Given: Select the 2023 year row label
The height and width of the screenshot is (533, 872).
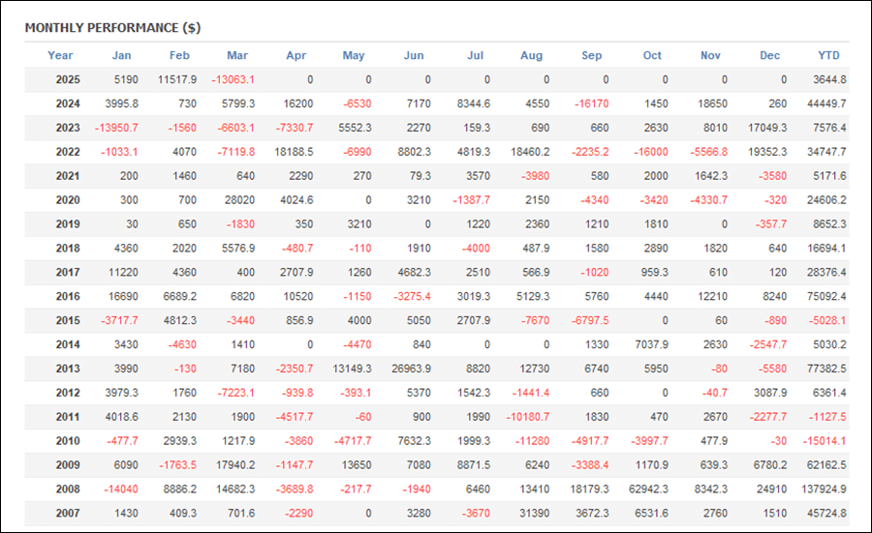Looking at the screenshot, I should point(68,128).
